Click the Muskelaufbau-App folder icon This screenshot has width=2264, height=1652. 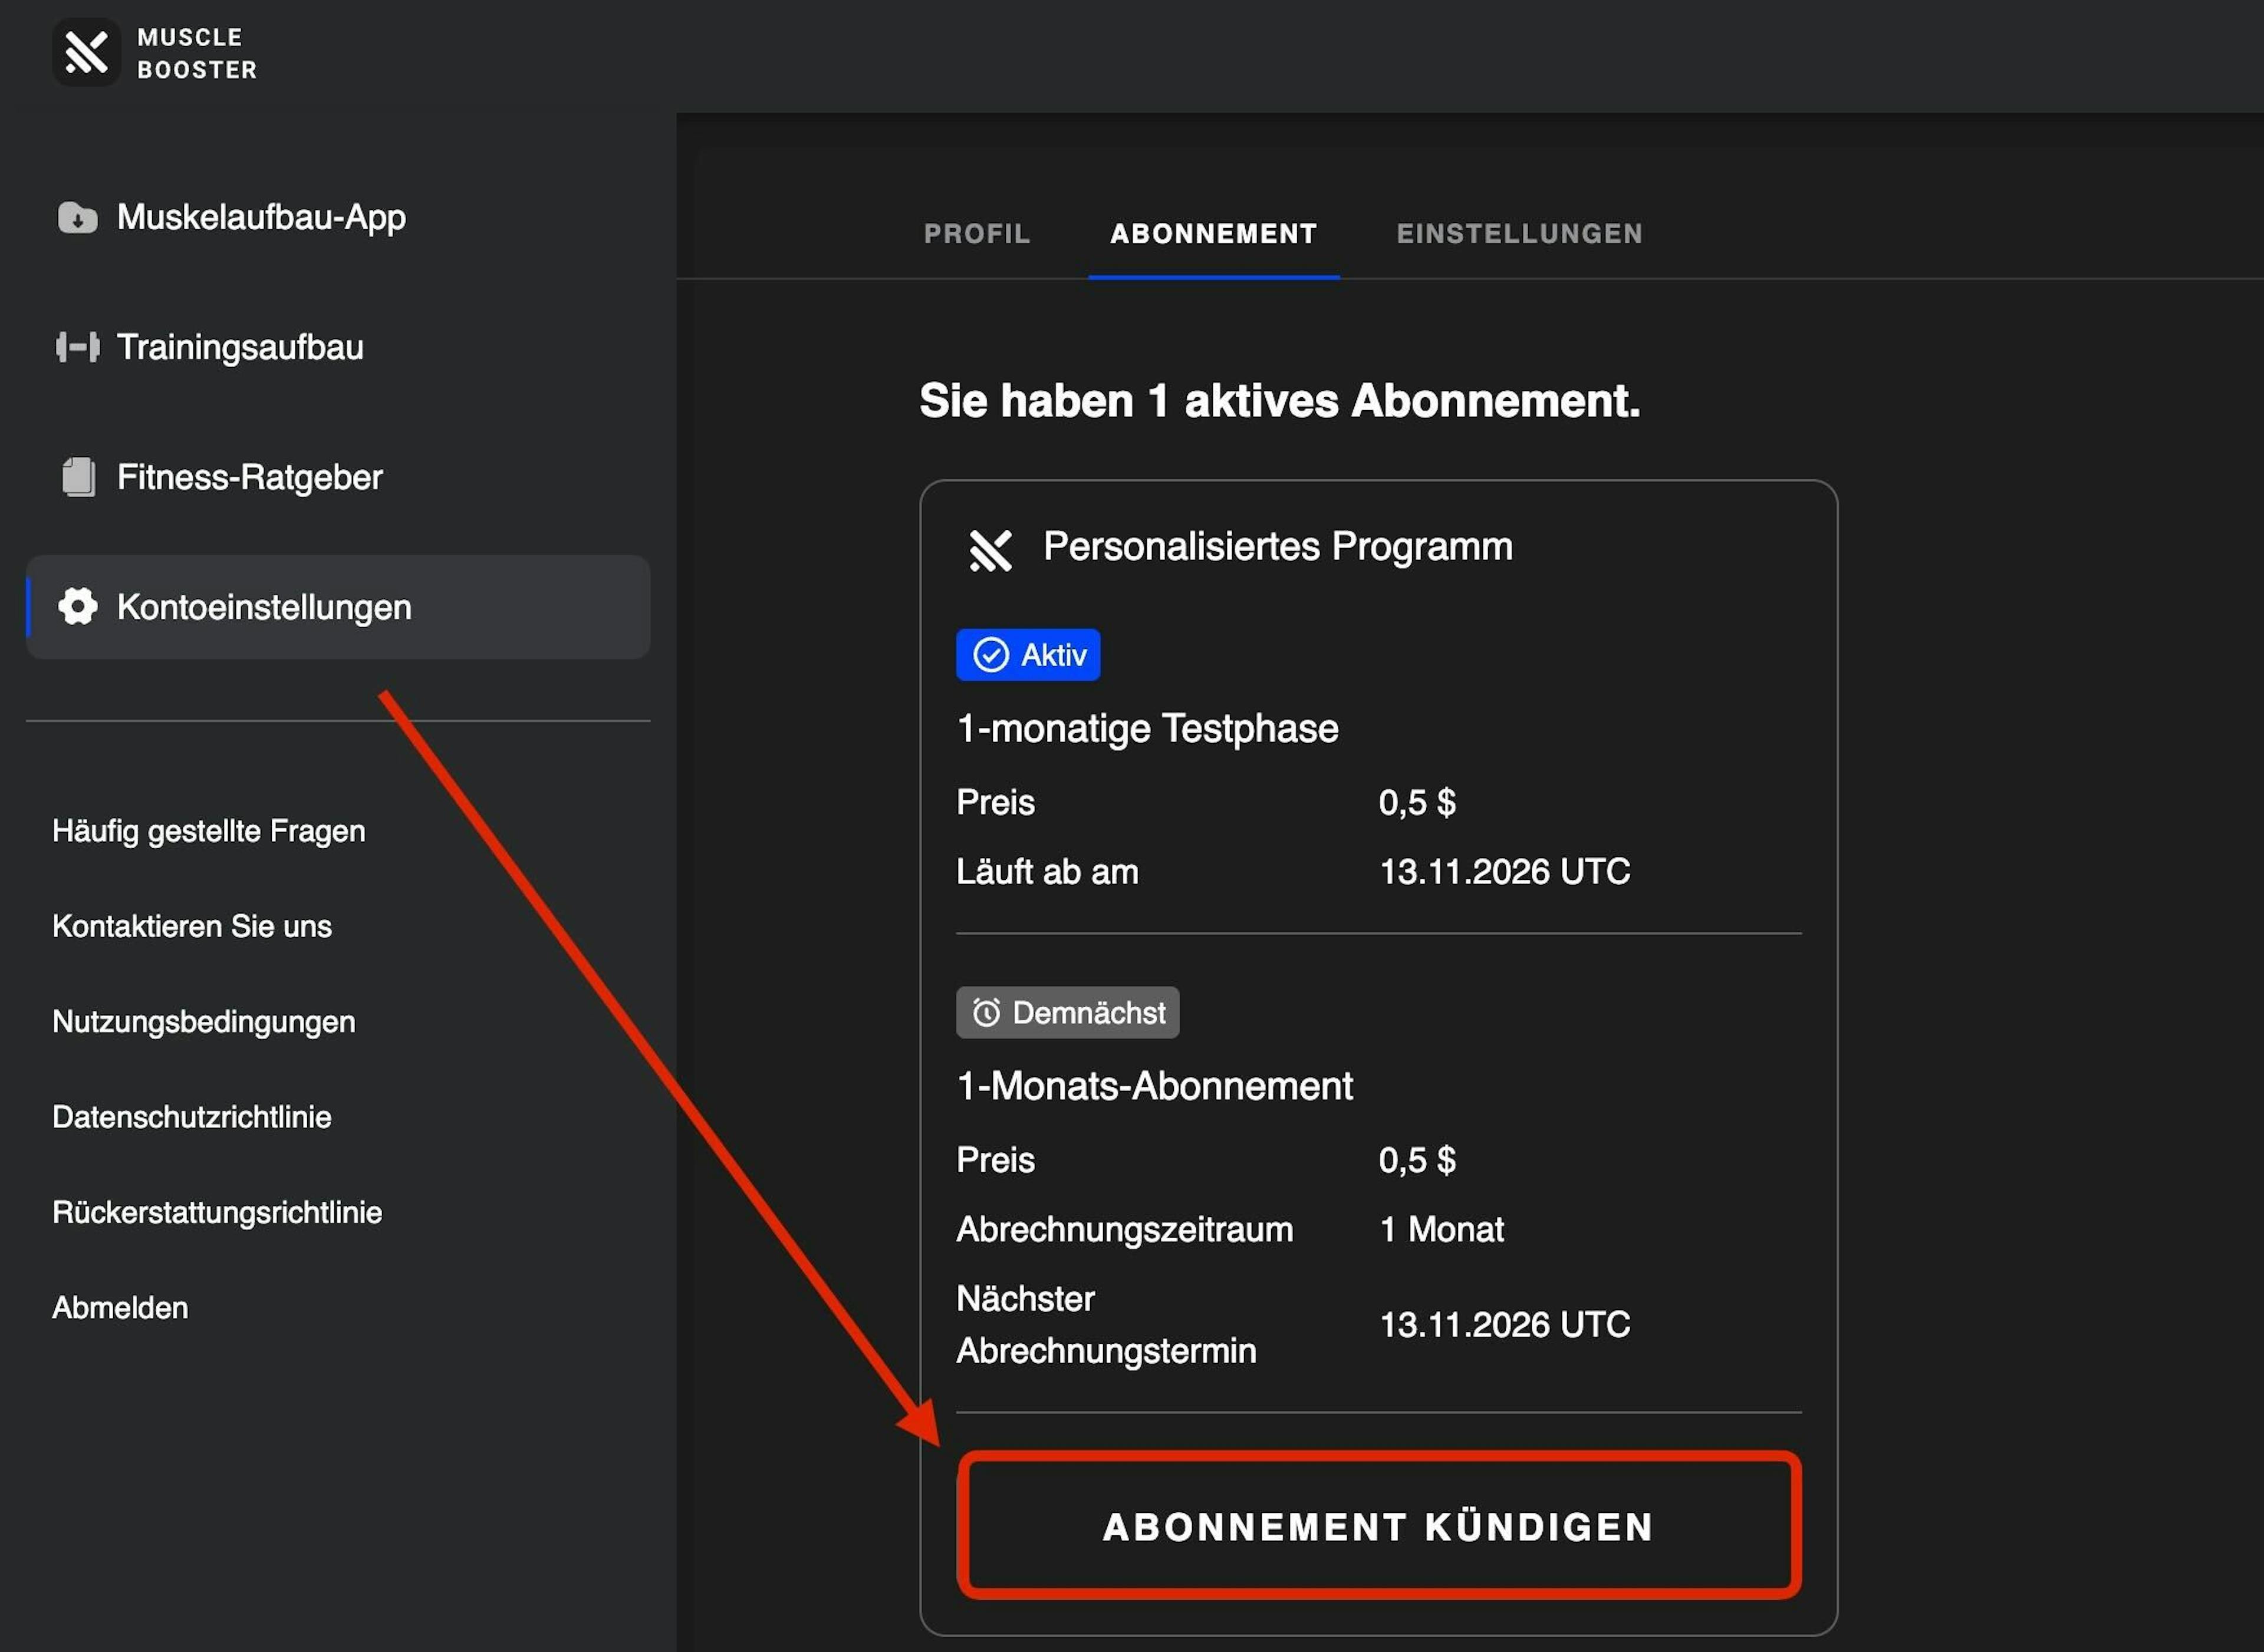(x=77, y=217)
